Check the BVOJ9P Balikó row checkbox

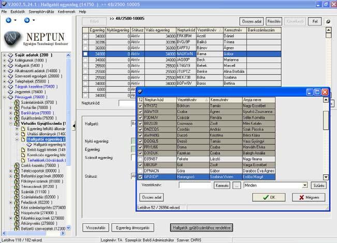[x=85, y=42]
